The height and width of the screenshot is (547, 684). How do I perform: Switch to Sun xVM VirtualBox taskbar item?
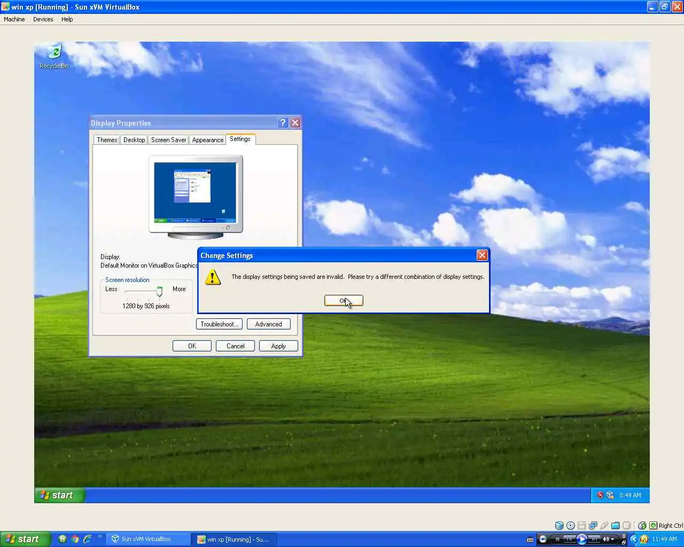[148, 539]
